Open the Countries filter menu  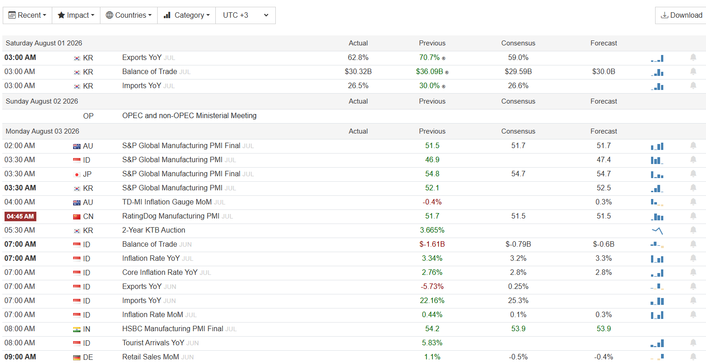coord(129,15)
